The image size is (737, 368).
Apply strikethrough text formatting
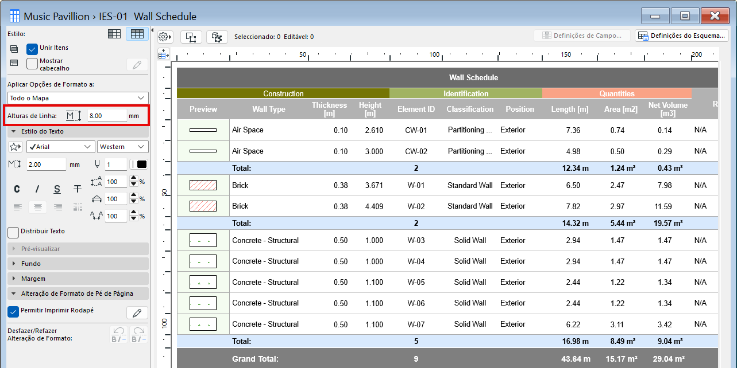pyautogui.click(x=78, y=189)
